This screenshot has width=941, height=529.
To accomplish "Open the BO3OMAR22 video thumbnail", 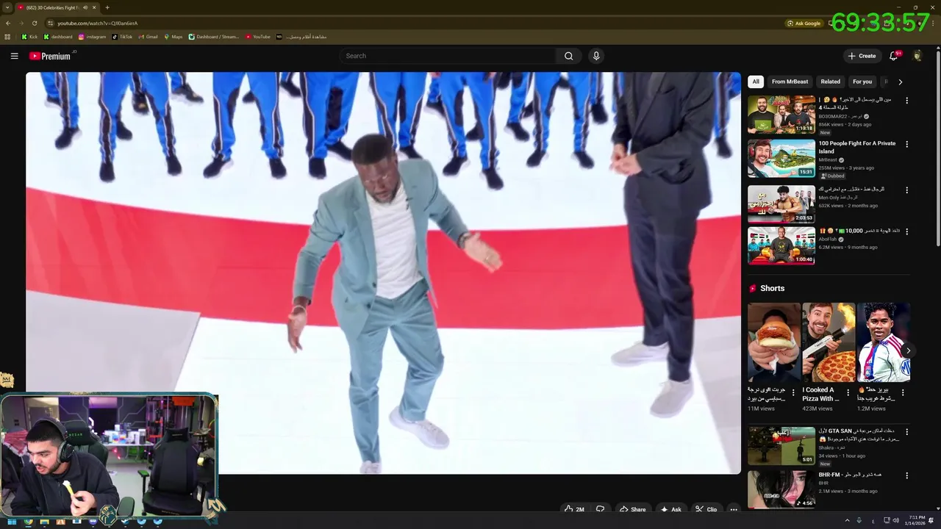I will pos(781,115).
